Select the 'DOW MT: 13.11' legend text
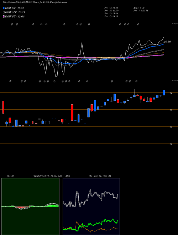Screen dimensions: 178x235 [15, 12]
